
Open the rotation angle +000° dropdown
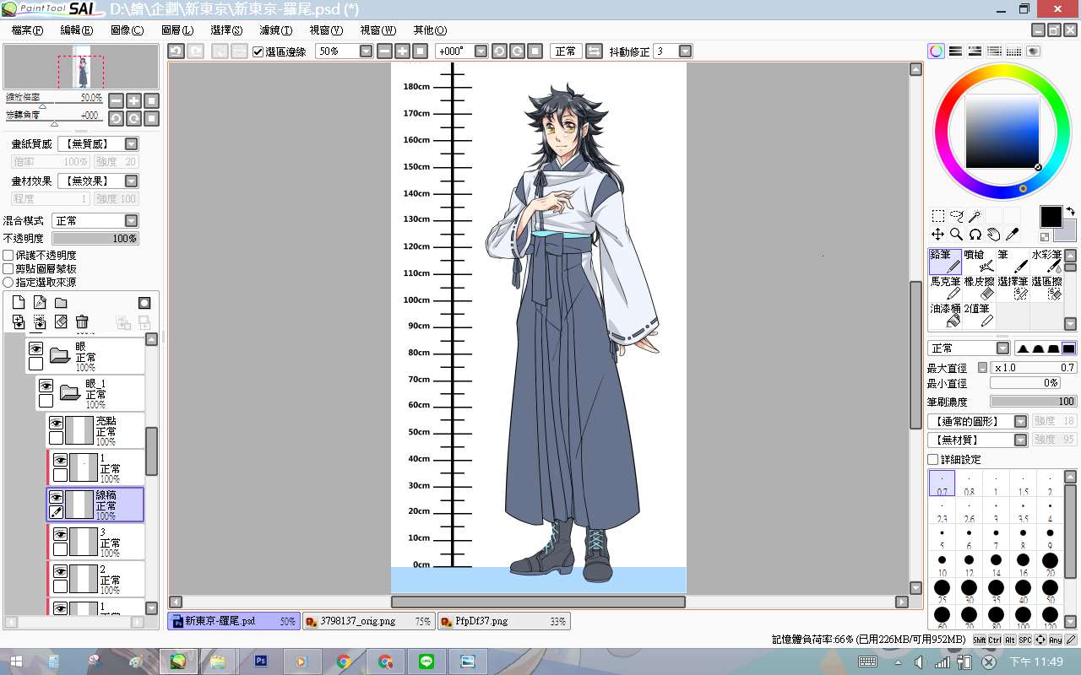(481, 51)
